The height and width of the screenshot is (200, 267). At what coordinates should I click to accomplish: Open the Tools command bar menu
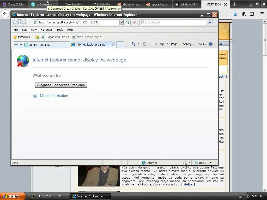[x=202, y=44]
